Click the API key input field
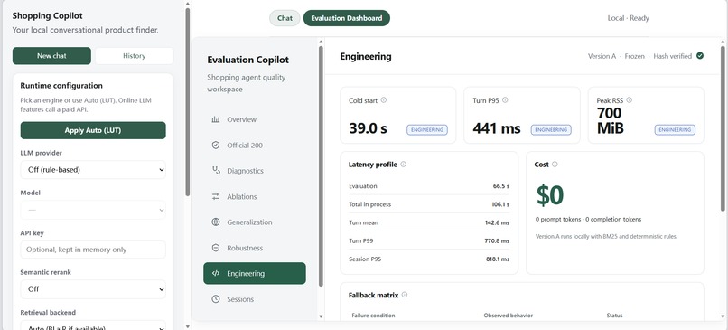This screenshot has width=728, height=330. click(93, 250)
